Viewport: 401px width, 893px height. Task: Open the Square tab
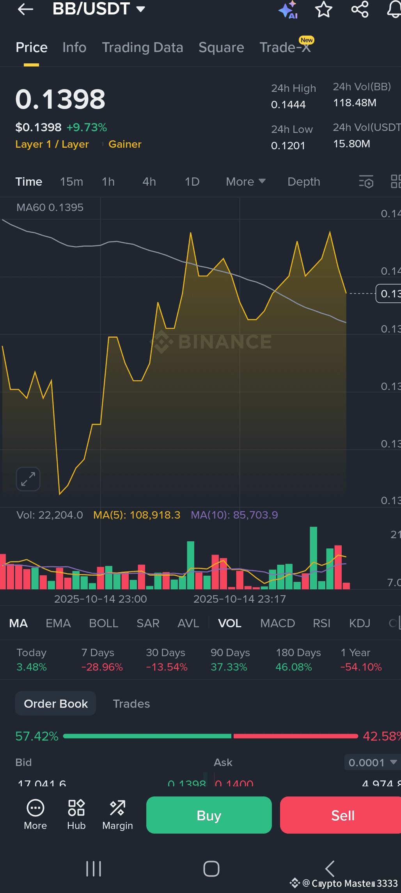point(221,48)
